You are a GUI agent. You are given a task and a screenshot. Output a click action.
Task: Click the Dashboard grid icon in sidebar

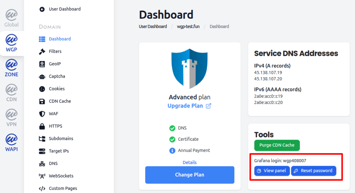(x=42, y=39)
